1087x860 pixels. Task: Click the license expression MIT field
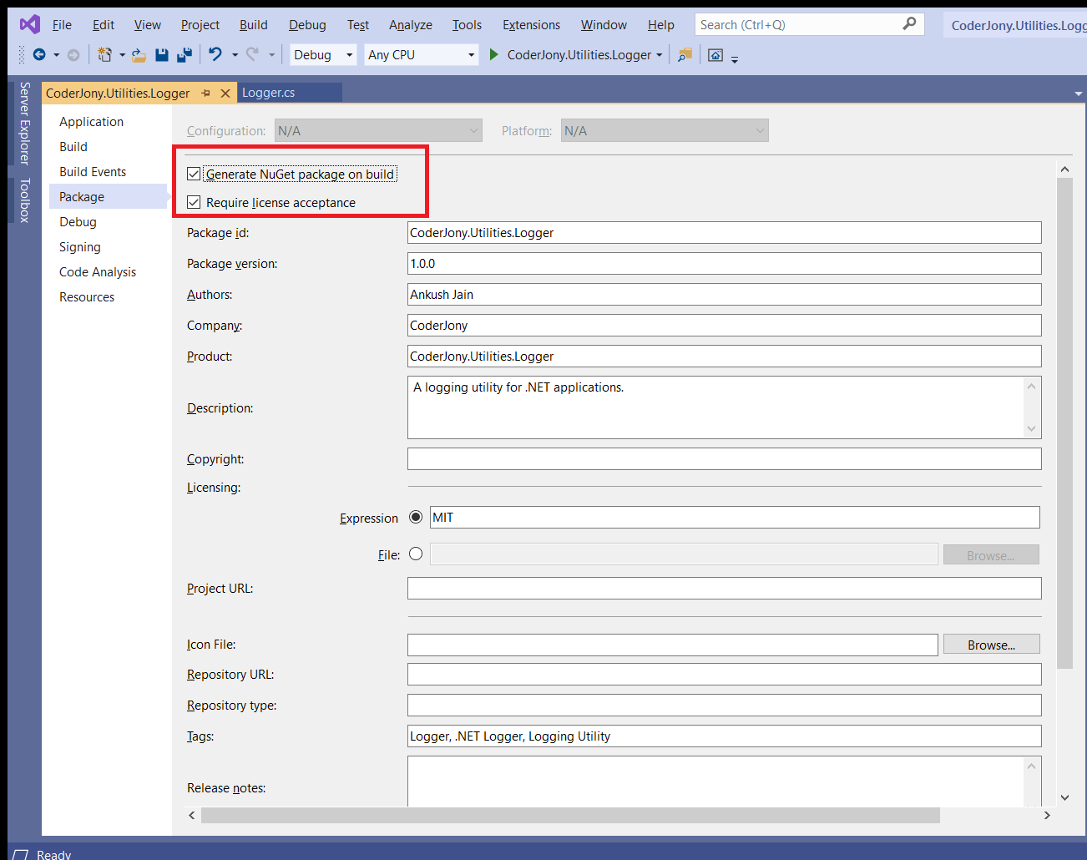735,517
